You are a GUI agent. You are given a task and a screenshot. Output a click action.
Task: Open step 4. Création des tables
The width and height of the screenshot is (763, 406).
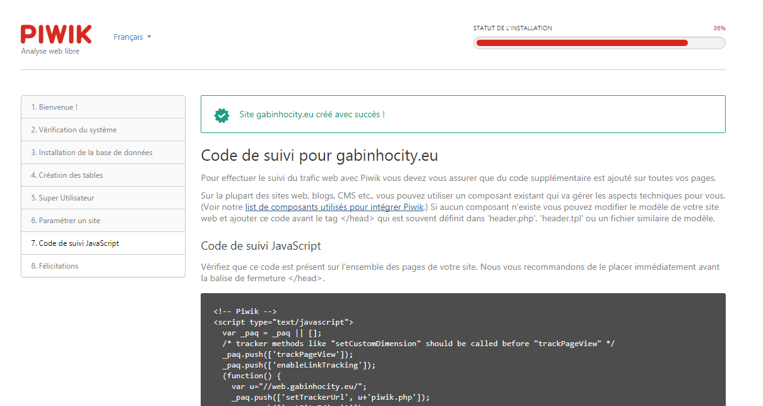click(103, 175)
